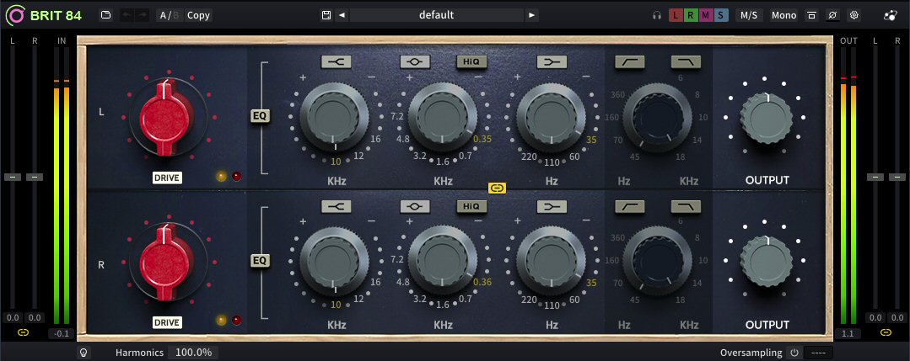
Task: Toggle the Mono button
Action: pyautogui.click(x=783, y=15)
